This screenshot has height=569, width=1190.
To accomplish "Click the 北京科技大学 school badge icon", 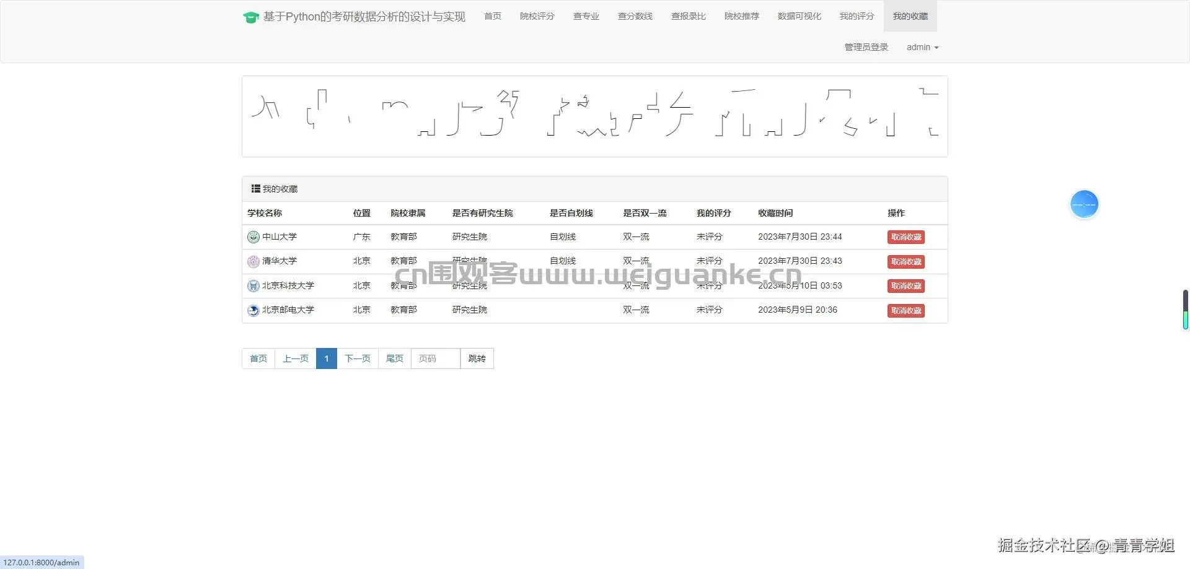I will coord(253,286).
